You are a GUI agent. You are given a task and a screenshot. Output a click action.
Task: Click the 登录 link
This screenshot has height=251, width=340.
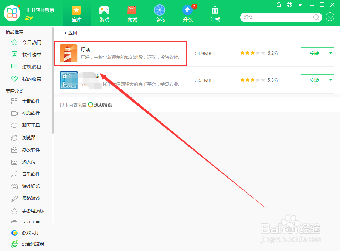(x=28, y=18)
